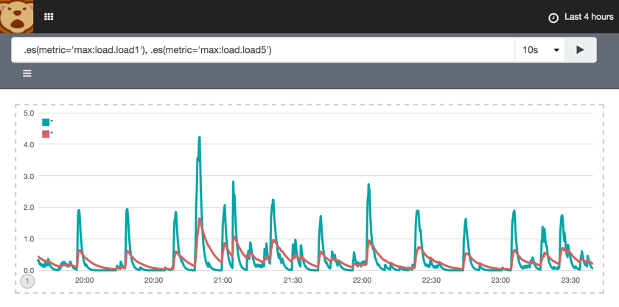Screen dimensions: 619x307
Task: Run the expression with the play button
Action: point(580,50)
